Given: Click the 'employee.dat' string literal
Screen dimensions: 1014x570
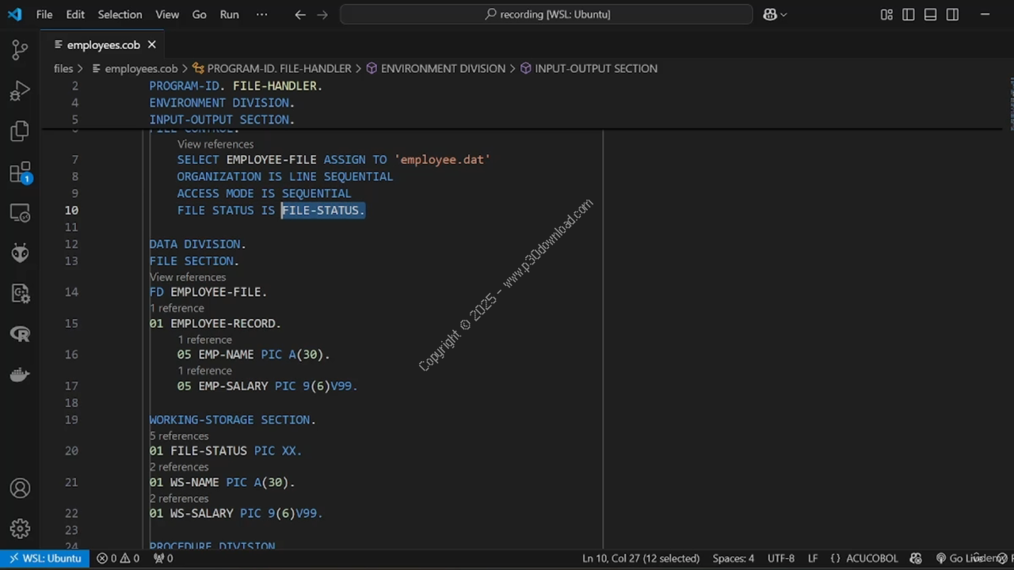Looking at the screenshot, I should (x=442, y=160).
